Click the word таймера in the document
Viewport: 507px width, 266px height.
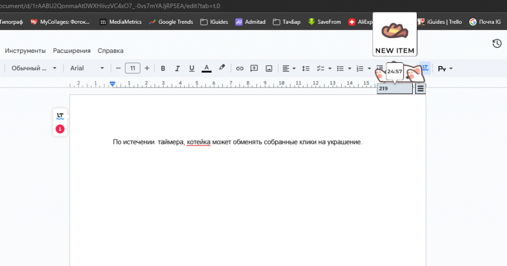point(171,142)
